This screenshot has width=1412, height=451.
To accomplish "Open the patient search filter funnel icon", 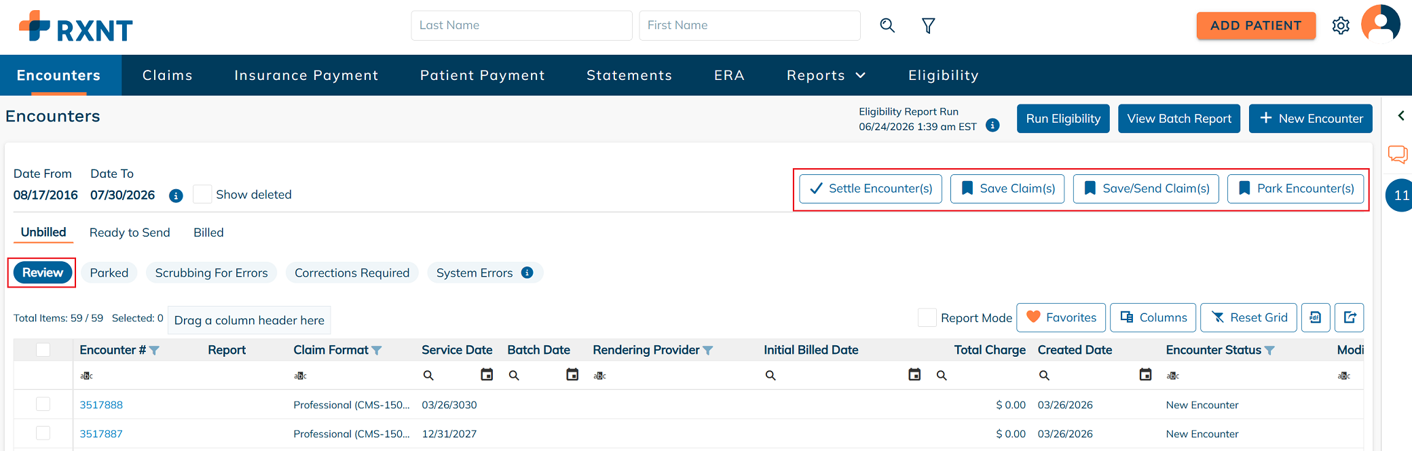I will point(928,26).
